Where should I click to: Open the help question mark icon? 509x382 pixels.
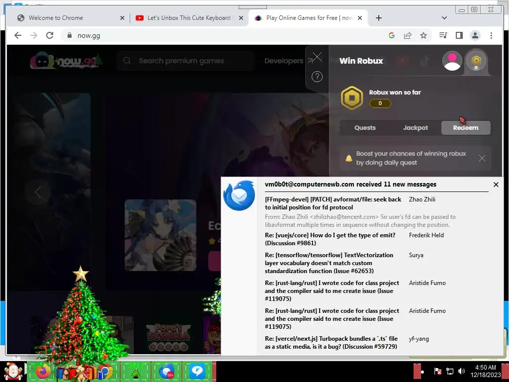click(x=317, y=77)
